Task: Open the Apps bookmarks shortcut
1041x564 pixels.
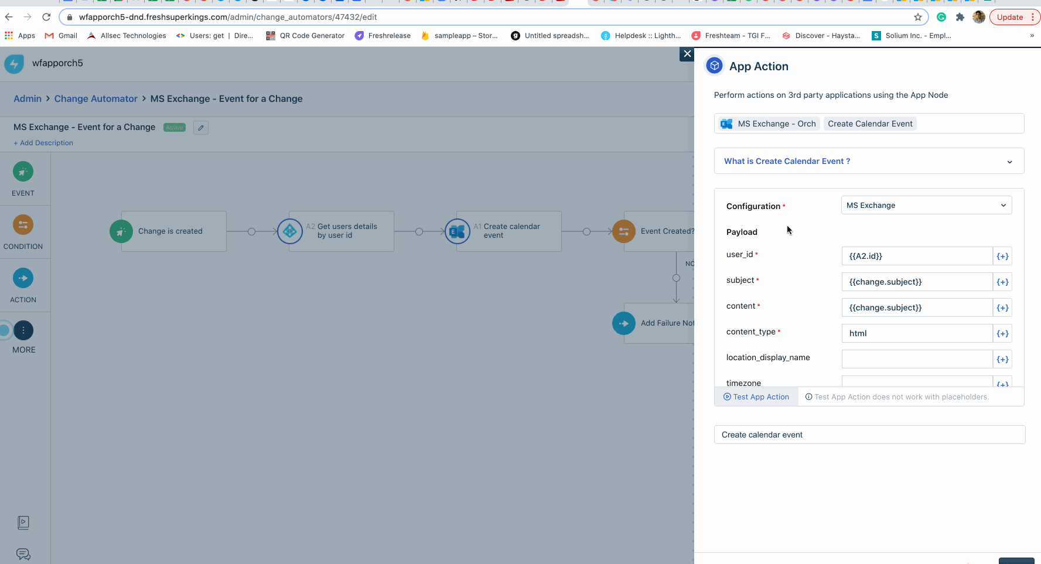Action: (x=20, y=36)
